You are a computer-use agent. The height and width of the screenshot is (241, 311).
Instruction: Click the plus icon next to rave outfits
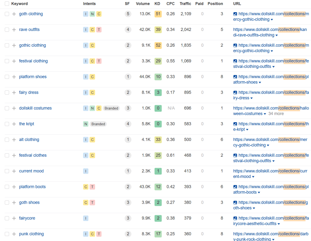(14, 30)
